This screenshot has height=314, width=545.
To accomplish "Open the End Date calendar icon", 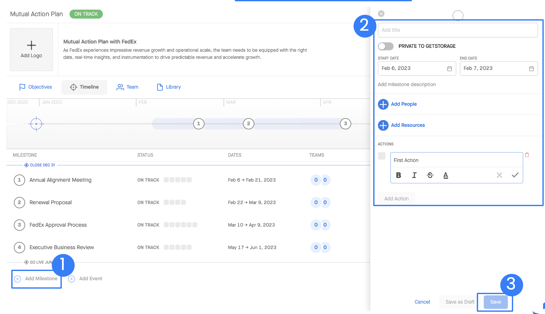I will (x=531, y=69).
